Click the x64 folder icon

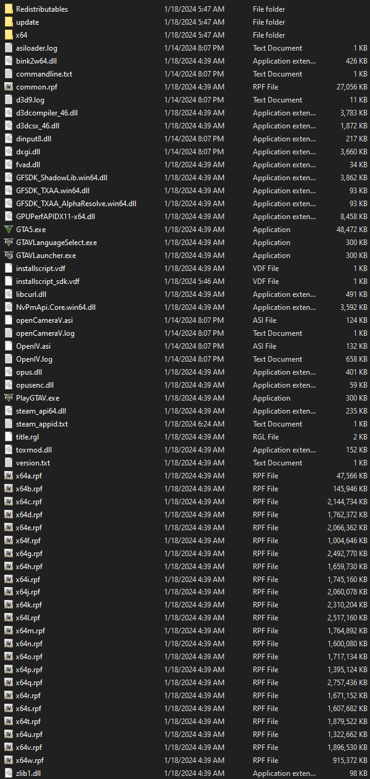(x=9, y=35)
